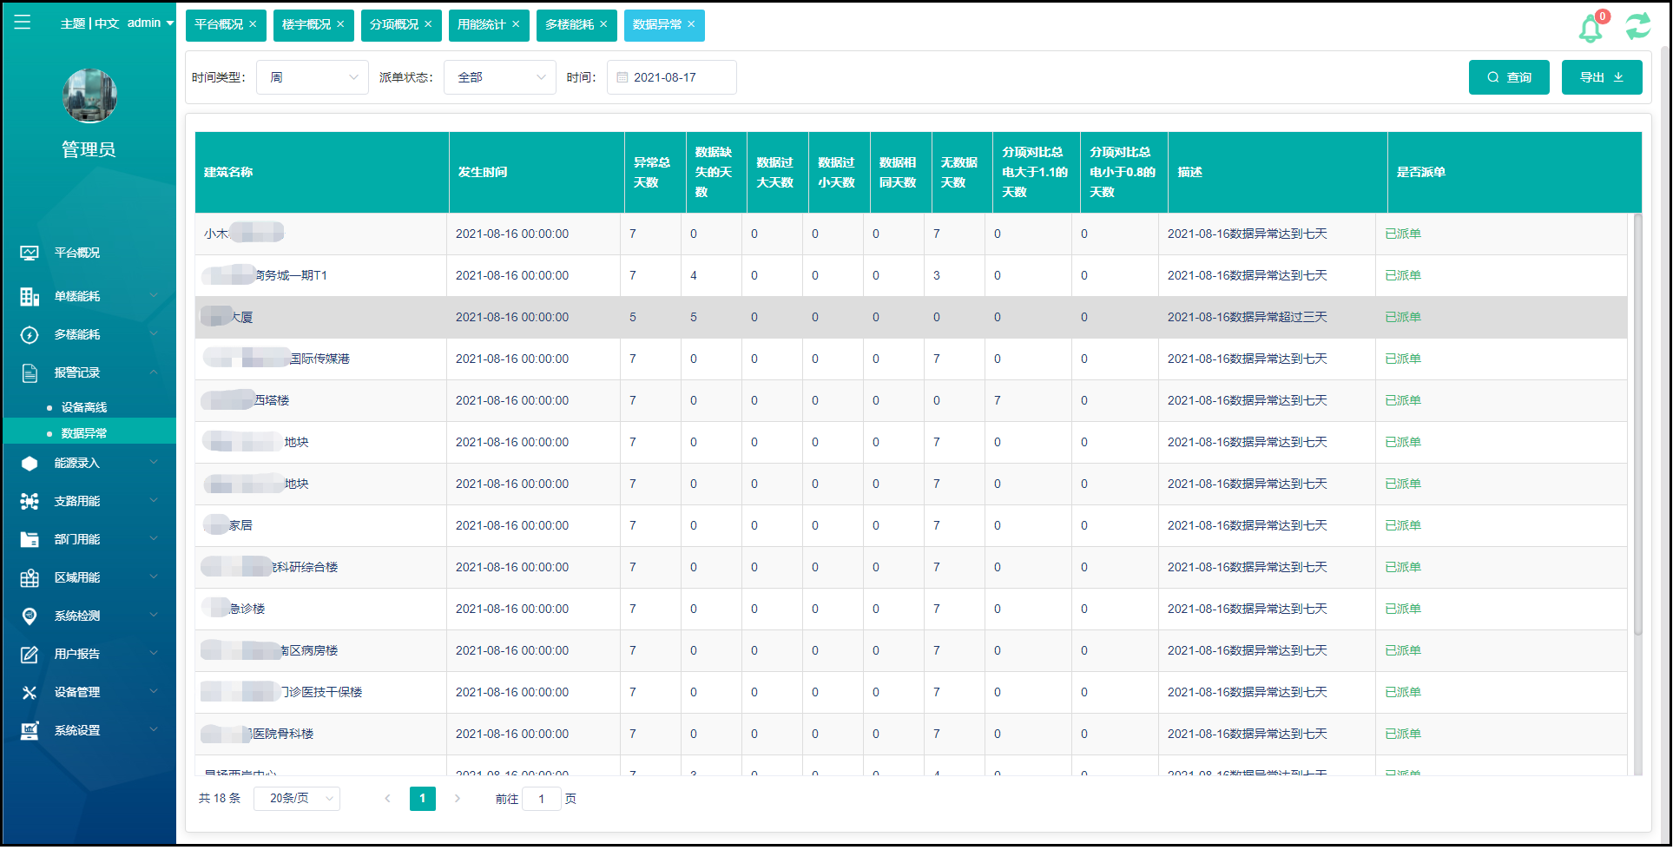This screenshot has width=1673, height=850.
Task: Click 已派单 for 国际传媒港 row
Action: click(1403, 359)
